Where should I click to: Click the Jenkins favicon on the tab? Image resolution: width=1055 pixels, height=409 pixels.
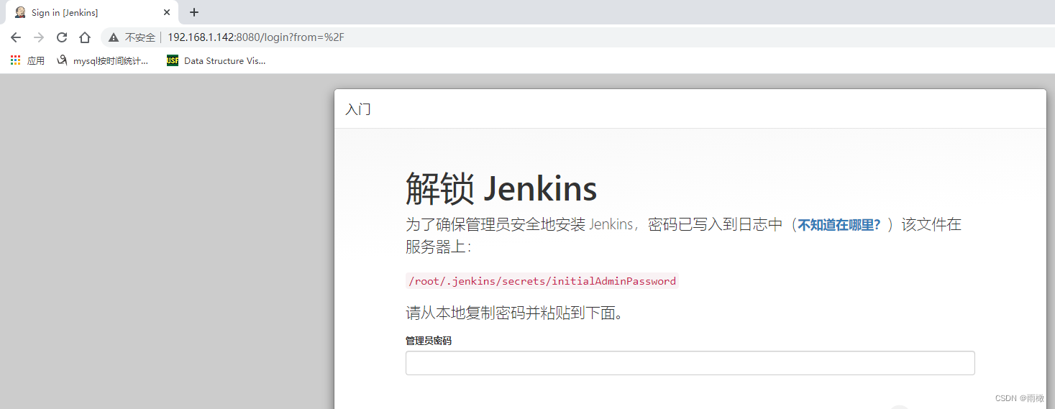[20, 12]
